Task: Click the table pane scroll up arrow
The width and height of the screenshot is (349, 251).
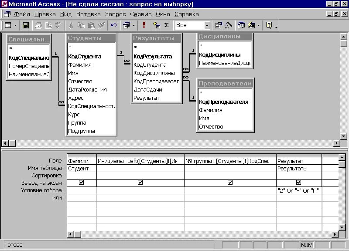Action: (x=344, y=37)
